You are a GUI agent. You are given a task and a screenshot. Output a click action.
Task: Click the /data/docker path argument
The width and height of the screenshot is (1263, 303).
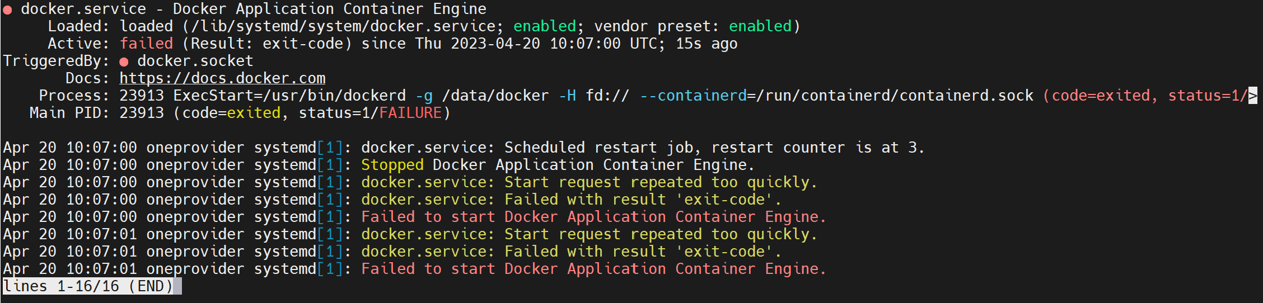click(495, 96)
